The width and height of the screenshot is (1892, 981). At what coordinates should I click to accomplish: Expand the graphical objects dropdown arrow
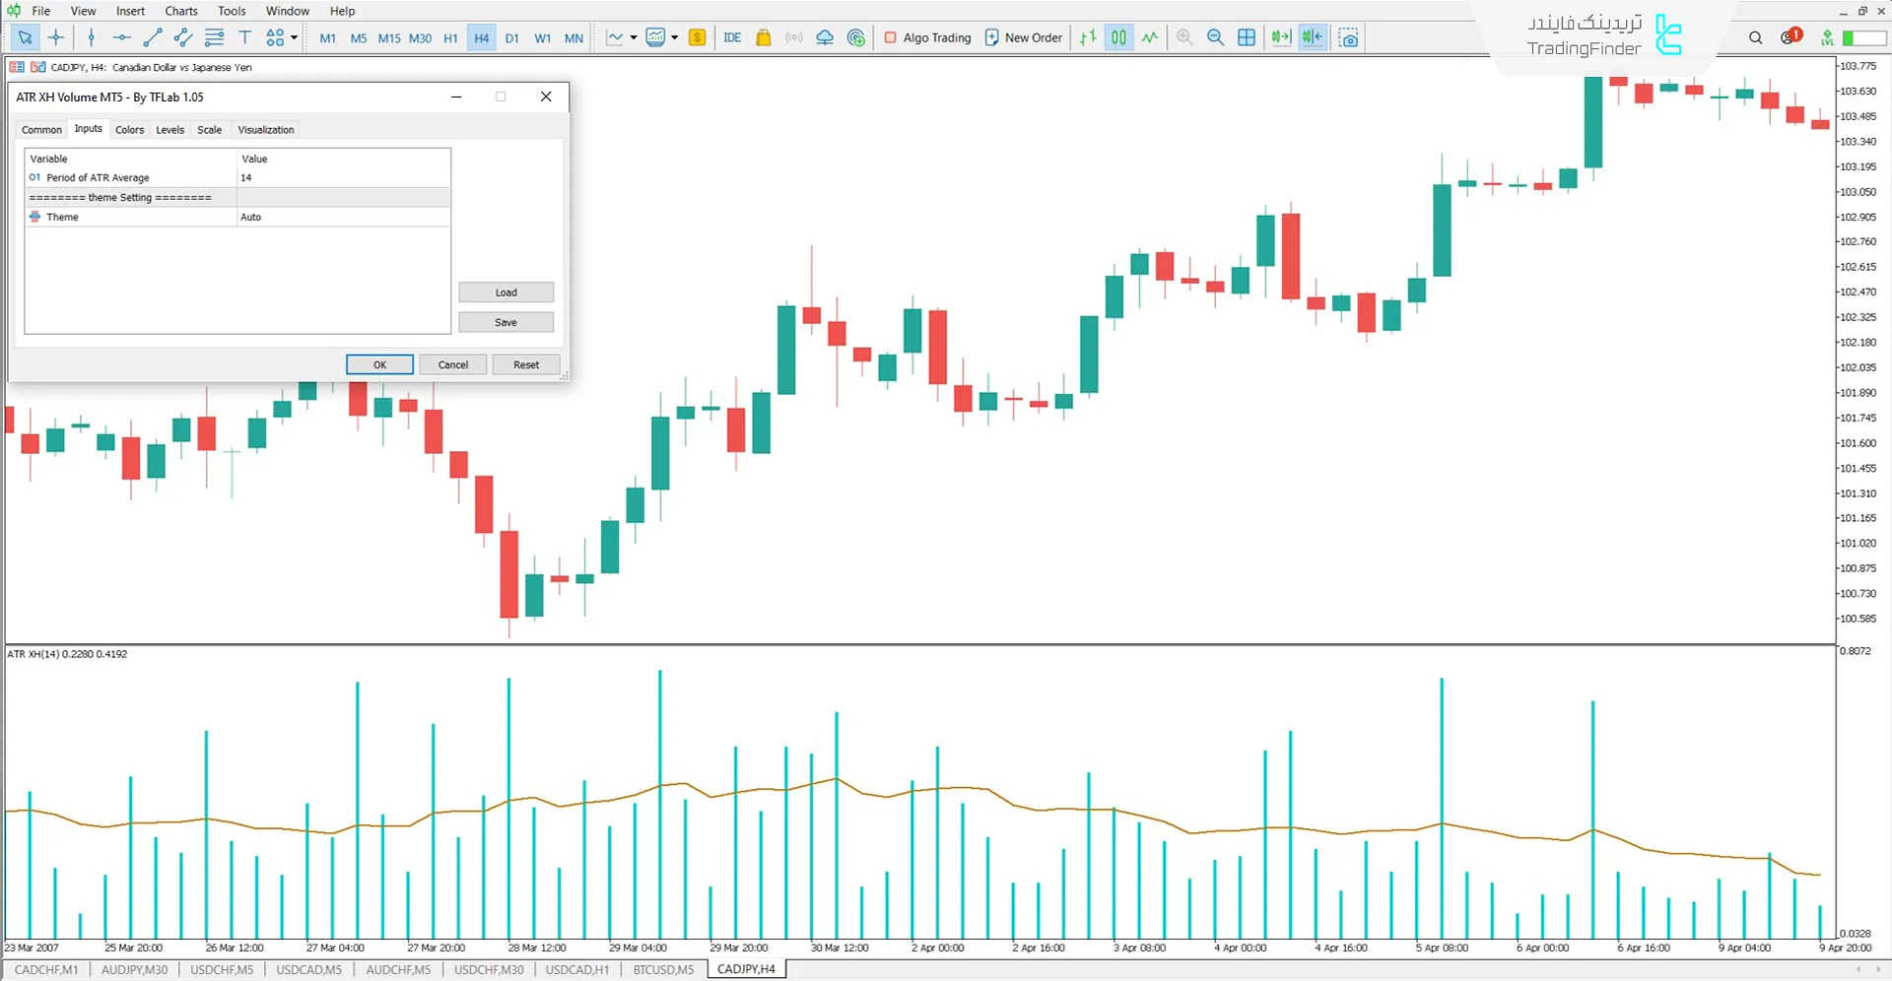[294, 37]
